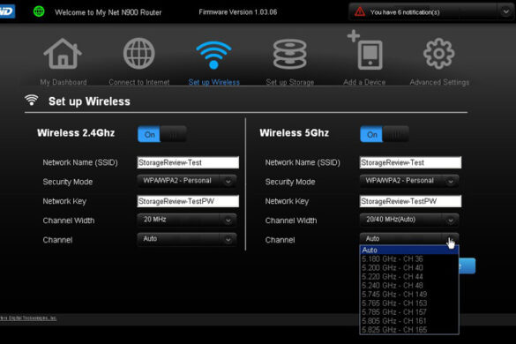The image size is (516, 344).
Task: Open the Set up Storage disks icon
Action: [289, 54]
